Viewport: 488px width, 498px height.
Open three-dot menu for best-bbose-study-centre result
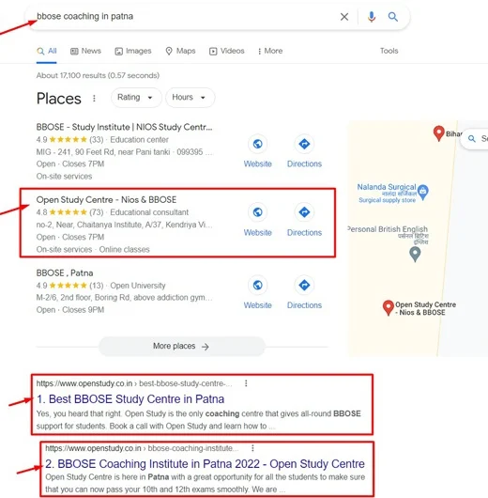(246, 383)
